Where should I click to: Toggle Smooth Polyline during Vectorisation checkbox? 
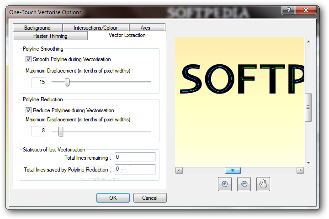pos(28,59)
